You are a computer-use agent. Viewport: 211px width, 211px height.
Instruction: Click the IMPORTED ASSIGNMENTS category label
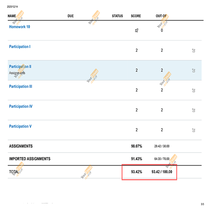pos(30,159)
